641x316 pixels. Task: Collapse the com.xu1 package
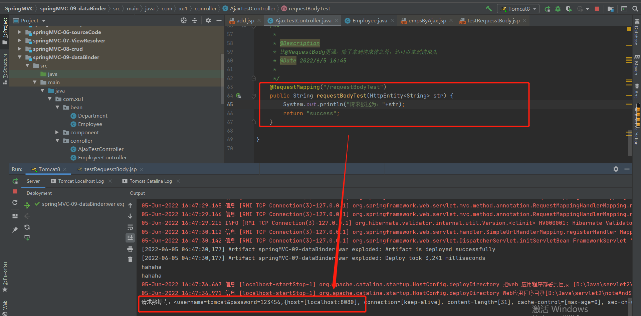click(50, 99)
